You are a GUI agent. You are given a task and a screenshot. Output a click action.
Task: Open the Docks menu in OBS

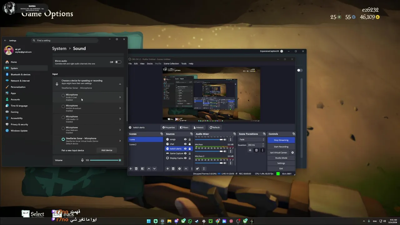(150, 64)
